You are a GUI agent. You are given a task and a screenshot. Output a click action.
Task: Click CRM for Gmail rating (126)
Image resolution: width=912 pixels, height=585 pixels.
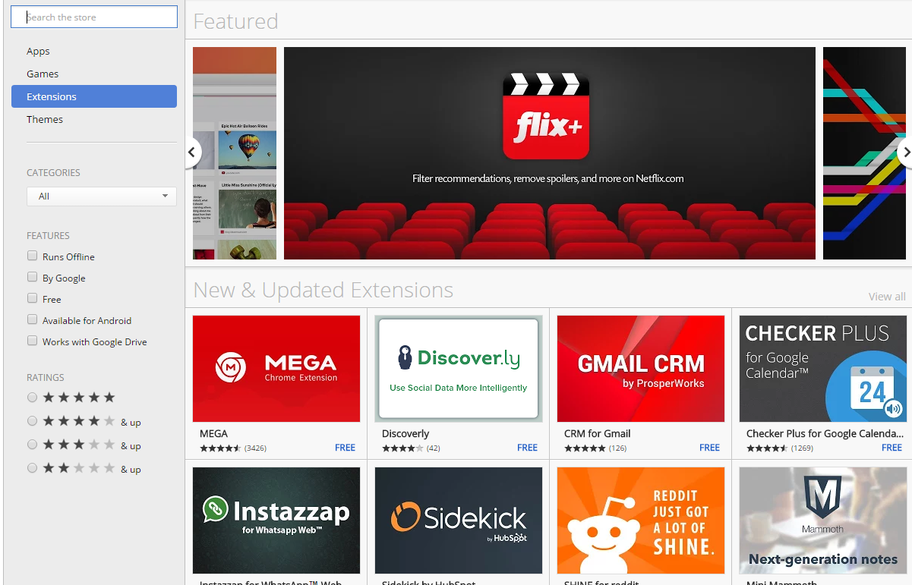(595, 448)
